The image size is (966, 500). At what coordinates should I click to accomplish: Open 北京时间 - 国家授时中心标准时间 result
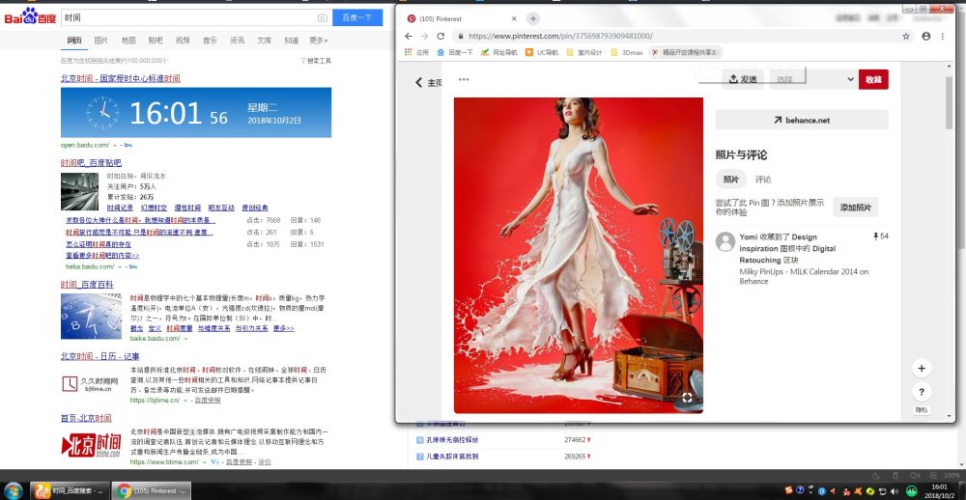tap(120, 79)
